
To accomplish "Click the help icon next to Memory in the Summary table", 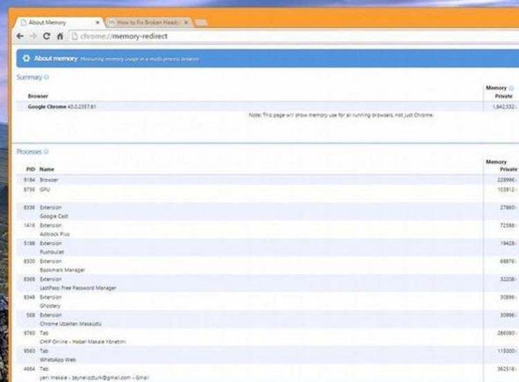I will (x=511, y=88).
